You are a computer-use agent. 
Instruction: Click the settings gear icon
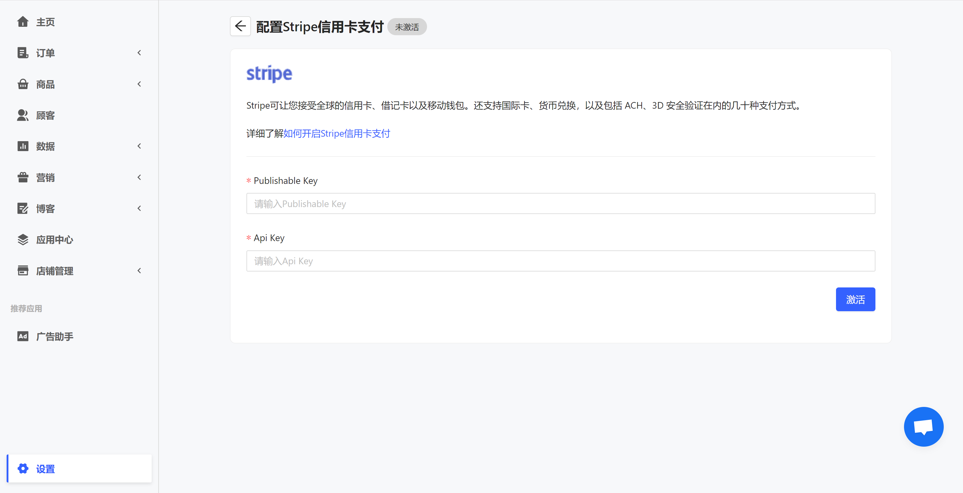pos(23,468)
